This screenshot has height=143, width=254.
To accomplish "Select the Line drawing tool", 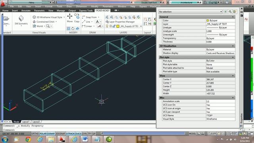I will click(x=86, y=21).
